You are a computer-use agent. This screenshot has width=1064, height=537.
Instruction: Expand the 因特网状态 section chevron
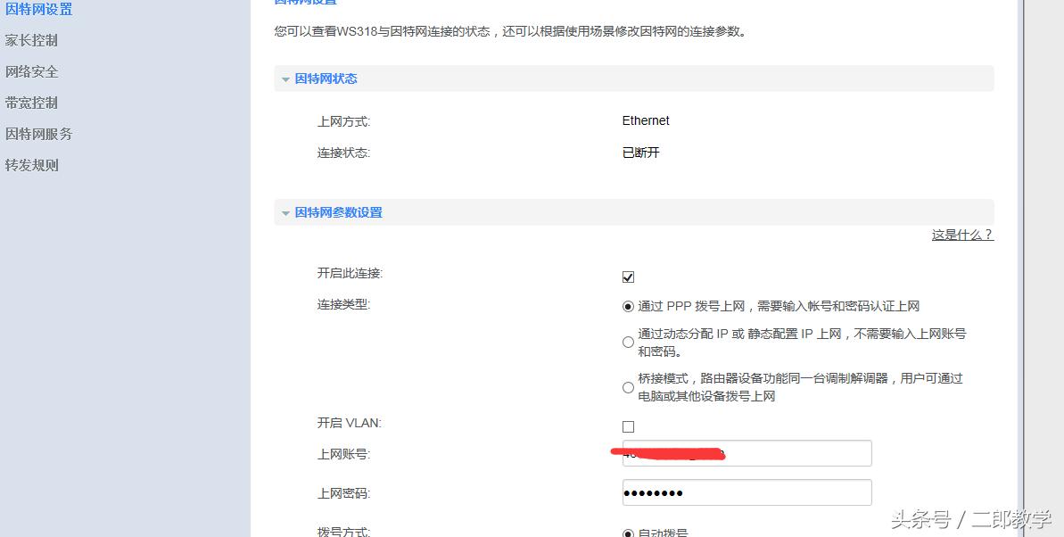[286, 78]
